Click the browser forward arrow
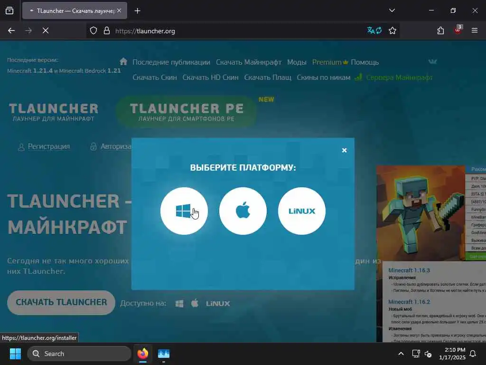Image resolution: width=486 pixels, height=365 pixels. tap(28, 30)
